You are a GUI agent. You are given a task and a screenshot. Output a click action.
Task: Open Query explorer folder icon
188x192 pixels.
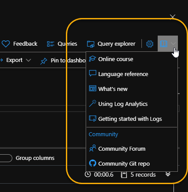click(x=90, y=44)
